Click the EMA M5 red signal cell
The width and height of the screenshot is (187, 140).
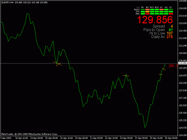coord(148,14)
